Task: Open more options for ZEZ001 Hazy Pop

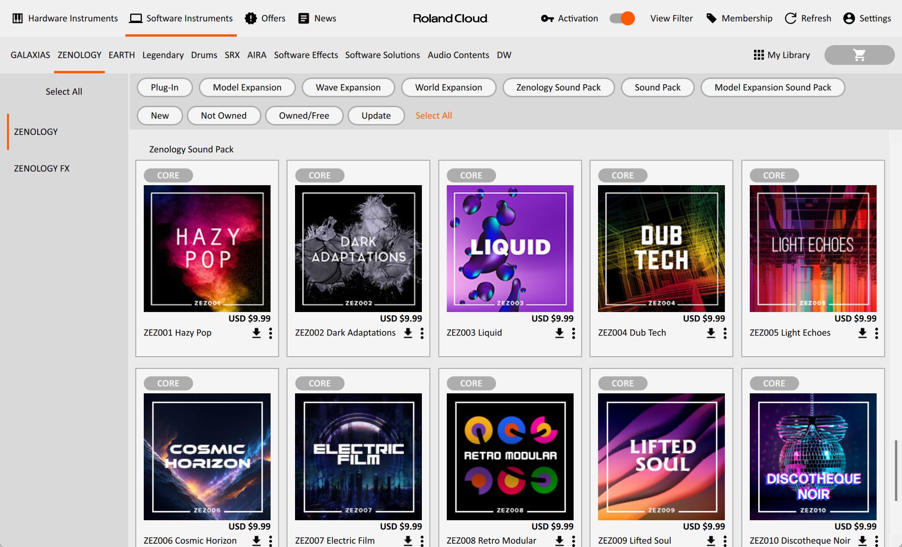Action: (271, 333)
